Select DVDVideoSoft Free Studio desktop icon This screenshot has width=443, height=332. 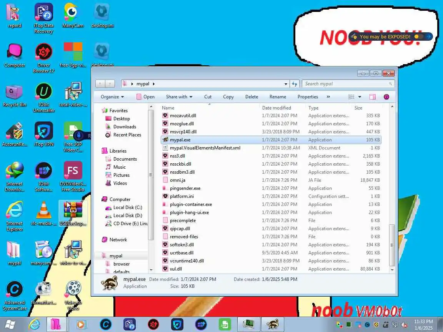[73, 177]
